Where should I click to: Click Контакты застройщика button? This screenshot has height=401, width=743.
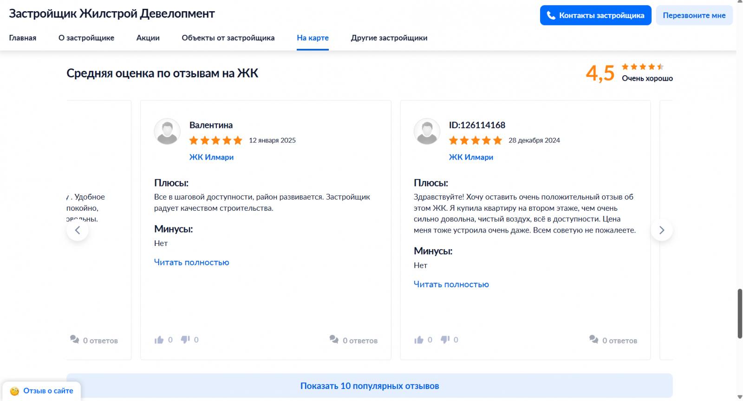click(596, 15)
